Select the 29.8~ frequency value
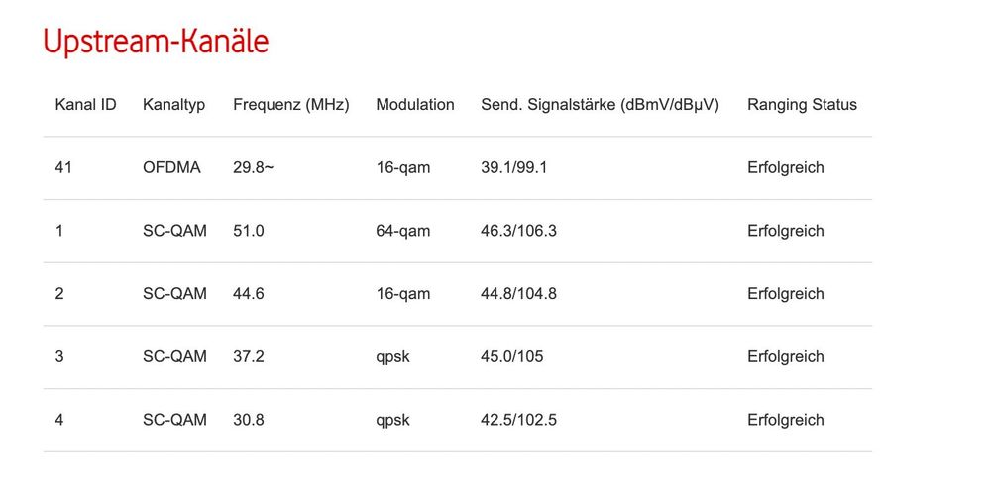This screenshot has width=990, height=498. click(253, 168)
